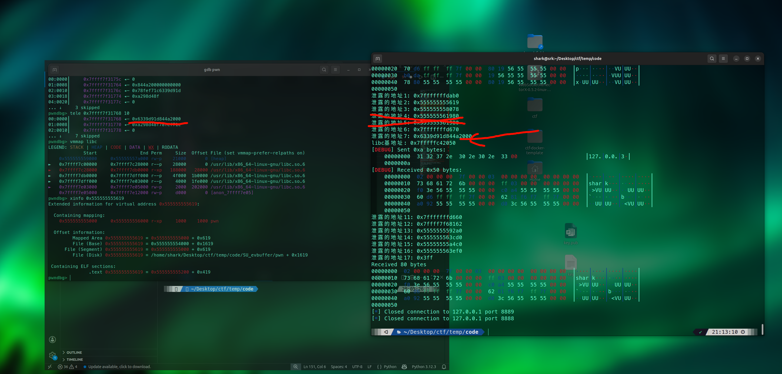This screenshot has width=782, height=374.
Task: Click the [heap] mapping row in vmmap output
Action: pos(142,159)
